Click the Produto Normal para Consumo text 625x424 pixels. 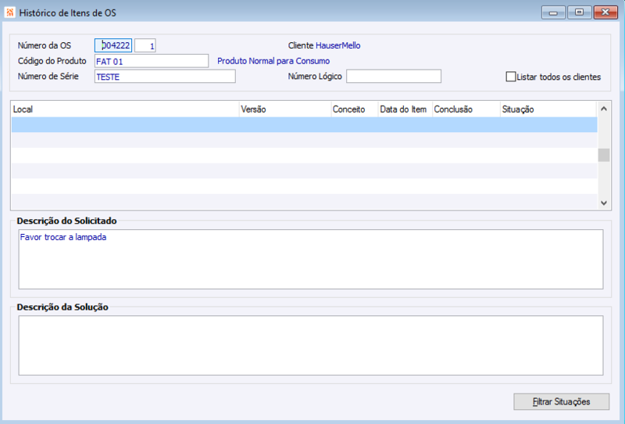click(273, 61)
